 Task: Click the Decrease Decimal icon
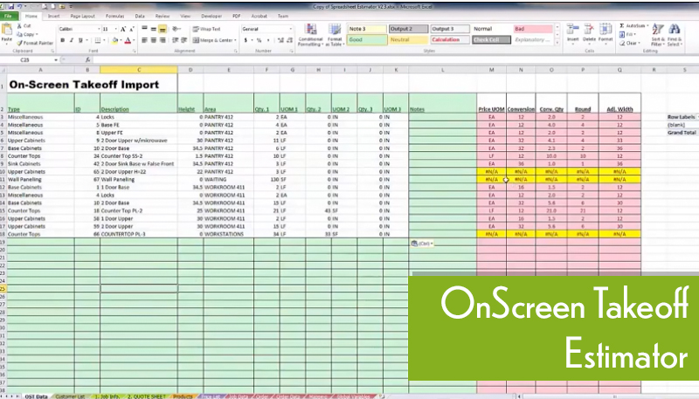[x=289, y=40]
